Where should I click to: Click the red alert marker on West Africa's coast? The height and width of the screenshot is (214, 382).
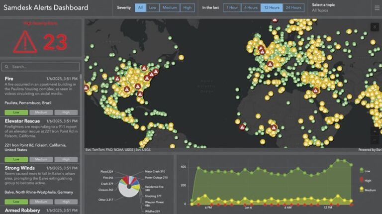[242, 127]
